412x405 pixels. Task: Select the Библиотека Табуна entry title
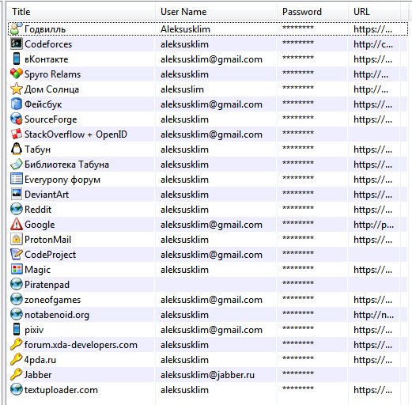(x=66, y=165)
